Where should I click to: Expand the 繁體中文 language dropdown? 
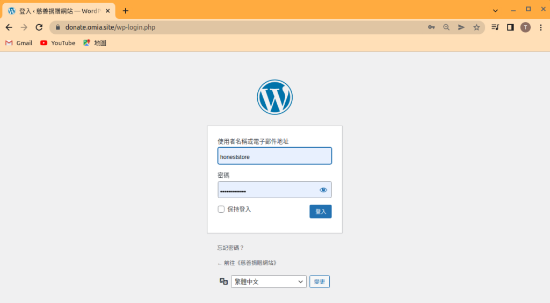coord(269,282)
